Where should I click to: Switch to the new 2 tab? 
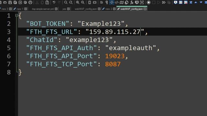pos(109,9)
